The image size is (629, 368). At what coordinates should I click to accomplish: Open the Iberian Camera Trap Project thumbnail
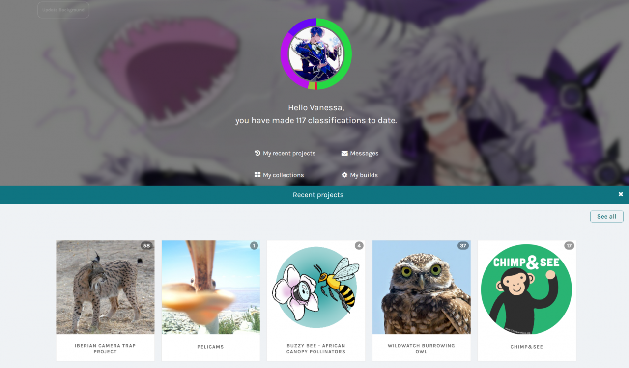point(105,287)
